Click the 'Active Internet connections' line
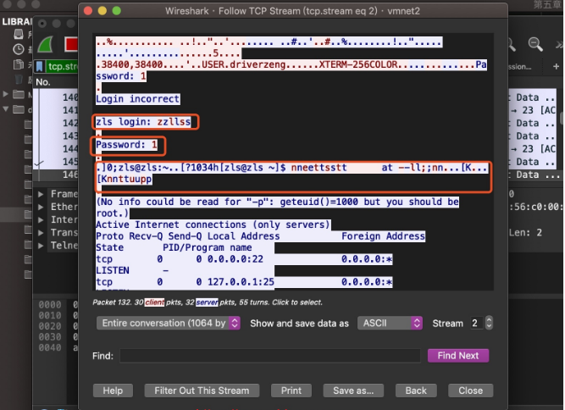Screen dimensions: 565x410 (213, 224)
